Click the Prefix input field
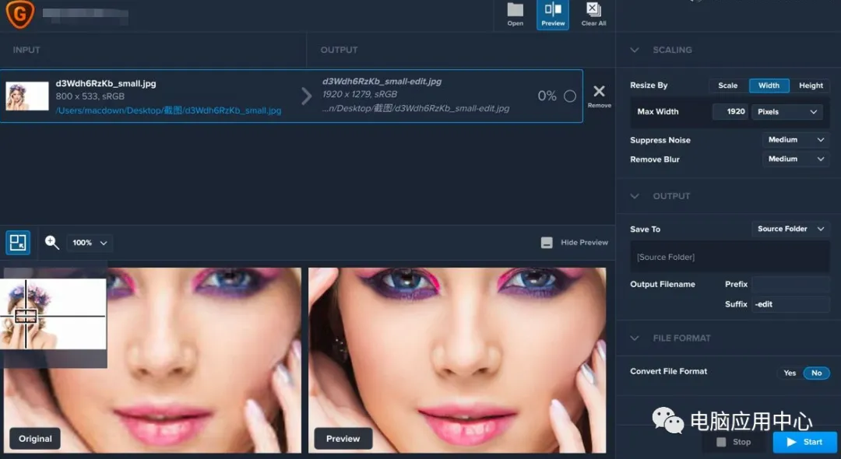This screenshot has width=841, height=459. coord(790,285)
